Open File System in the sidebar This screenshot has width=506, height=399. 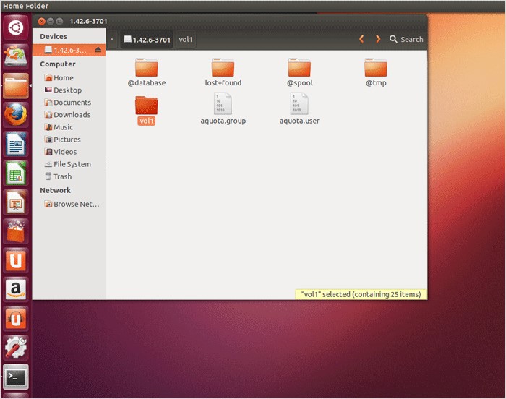pyautogui.click(x=69, y=164)
